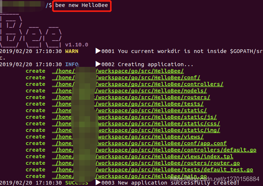Click '0003 New application successfully created!' message
This screenshot has width=263, height=186.
(170, 183)
